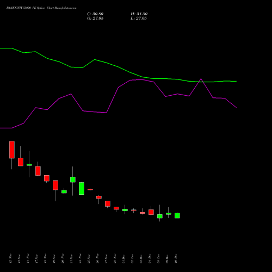The image size is (272, 272).
Task: Click the 19 Nov date label
Action: pos(54,258)
